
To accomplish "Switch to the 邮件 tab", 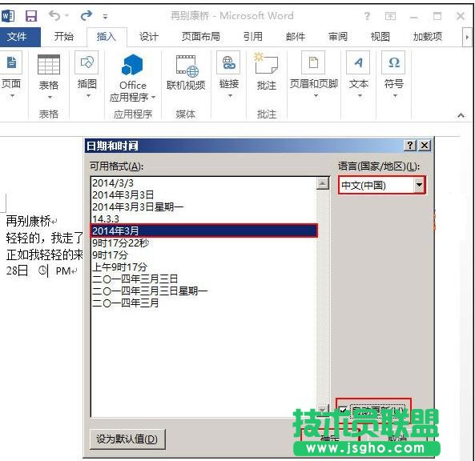I will (296, 37).
